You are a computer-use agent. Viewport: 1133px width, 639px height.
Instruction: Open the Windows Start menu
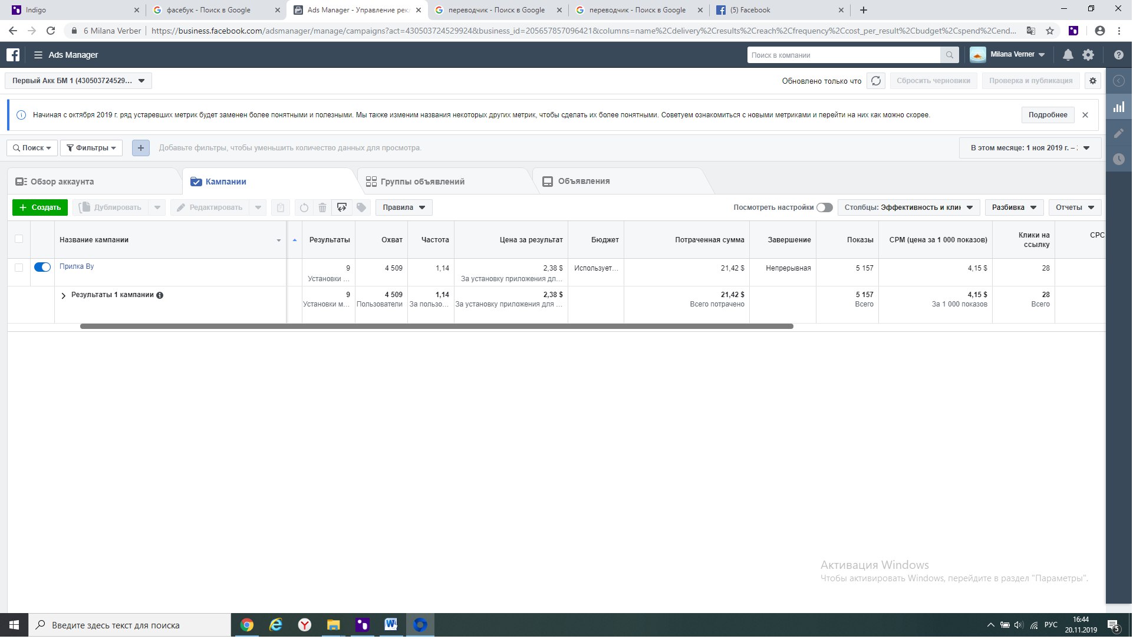pyautogui.click(x=14, y=625)
